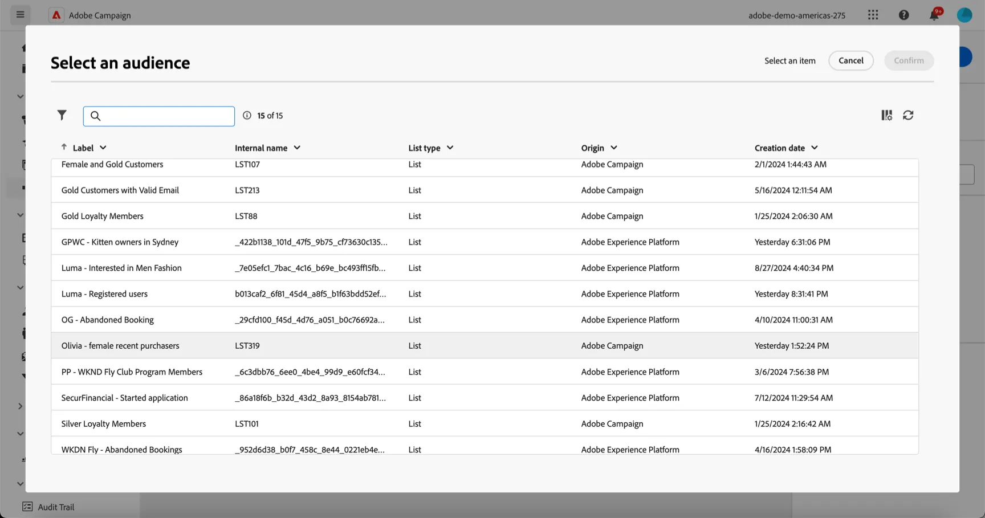The width and height of the screenshot is (985, 518).
Task: Click the adobe-demo-americas-275 organization name
Action: [x=797, y=15]
